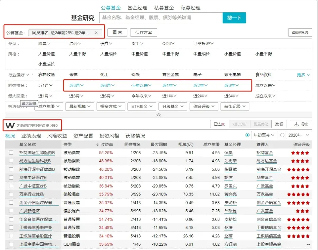Image resolution: width=318 pixels, height=250 pixels.
Task: Open manager 黄兴亮 link
Action: (x=230, y=194)
